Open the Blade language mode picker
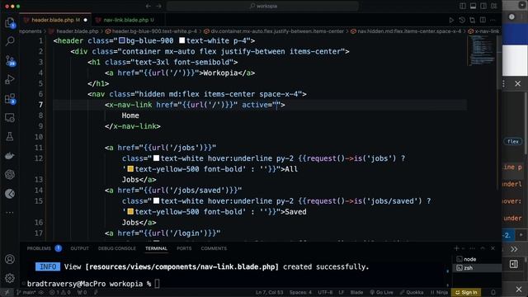The height and width of the screenshot is (297, 528). pos(356,292)
